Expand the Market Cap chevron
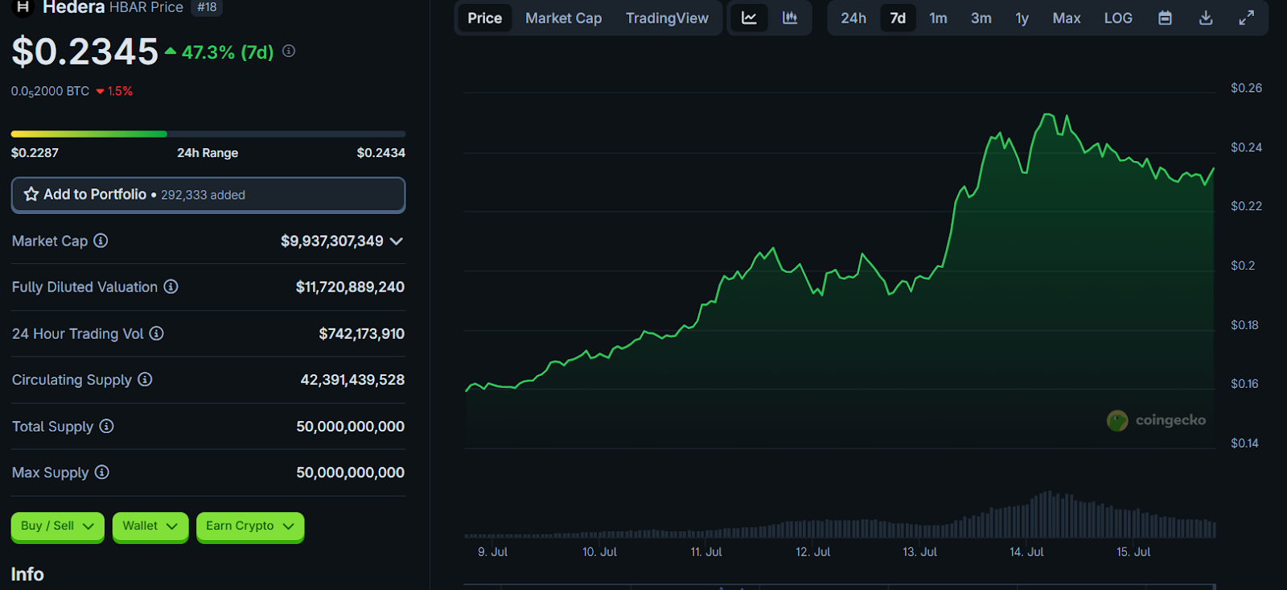 click(x=396, y=241)
